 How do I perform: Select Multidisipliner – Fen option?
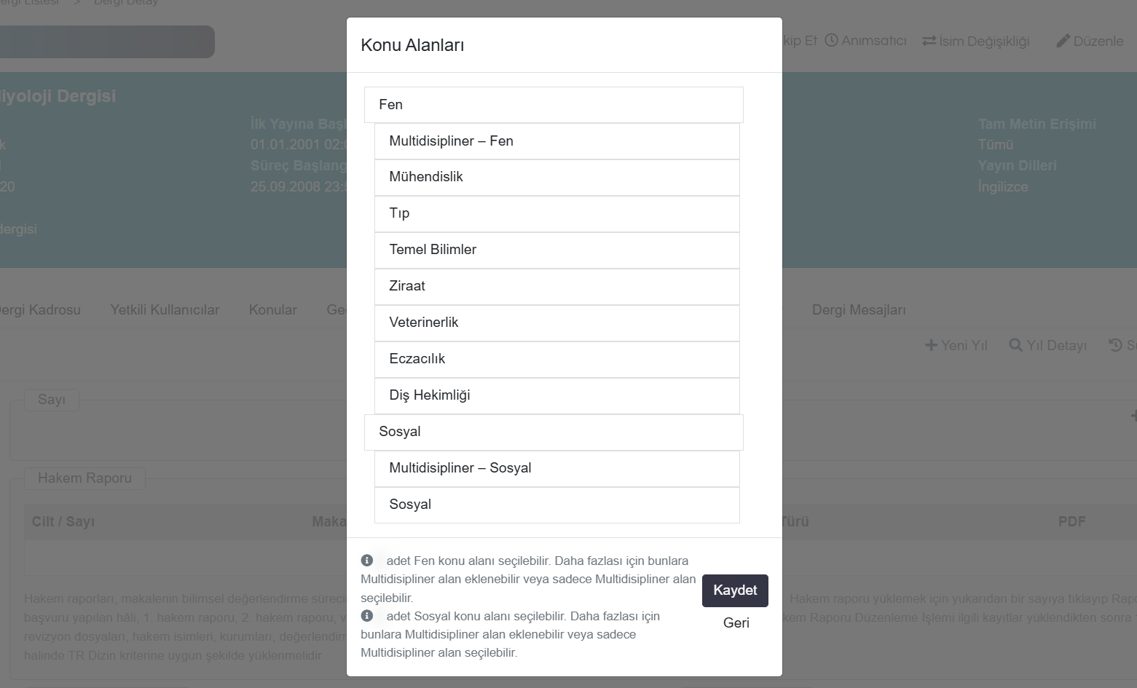tap(556, 141)
